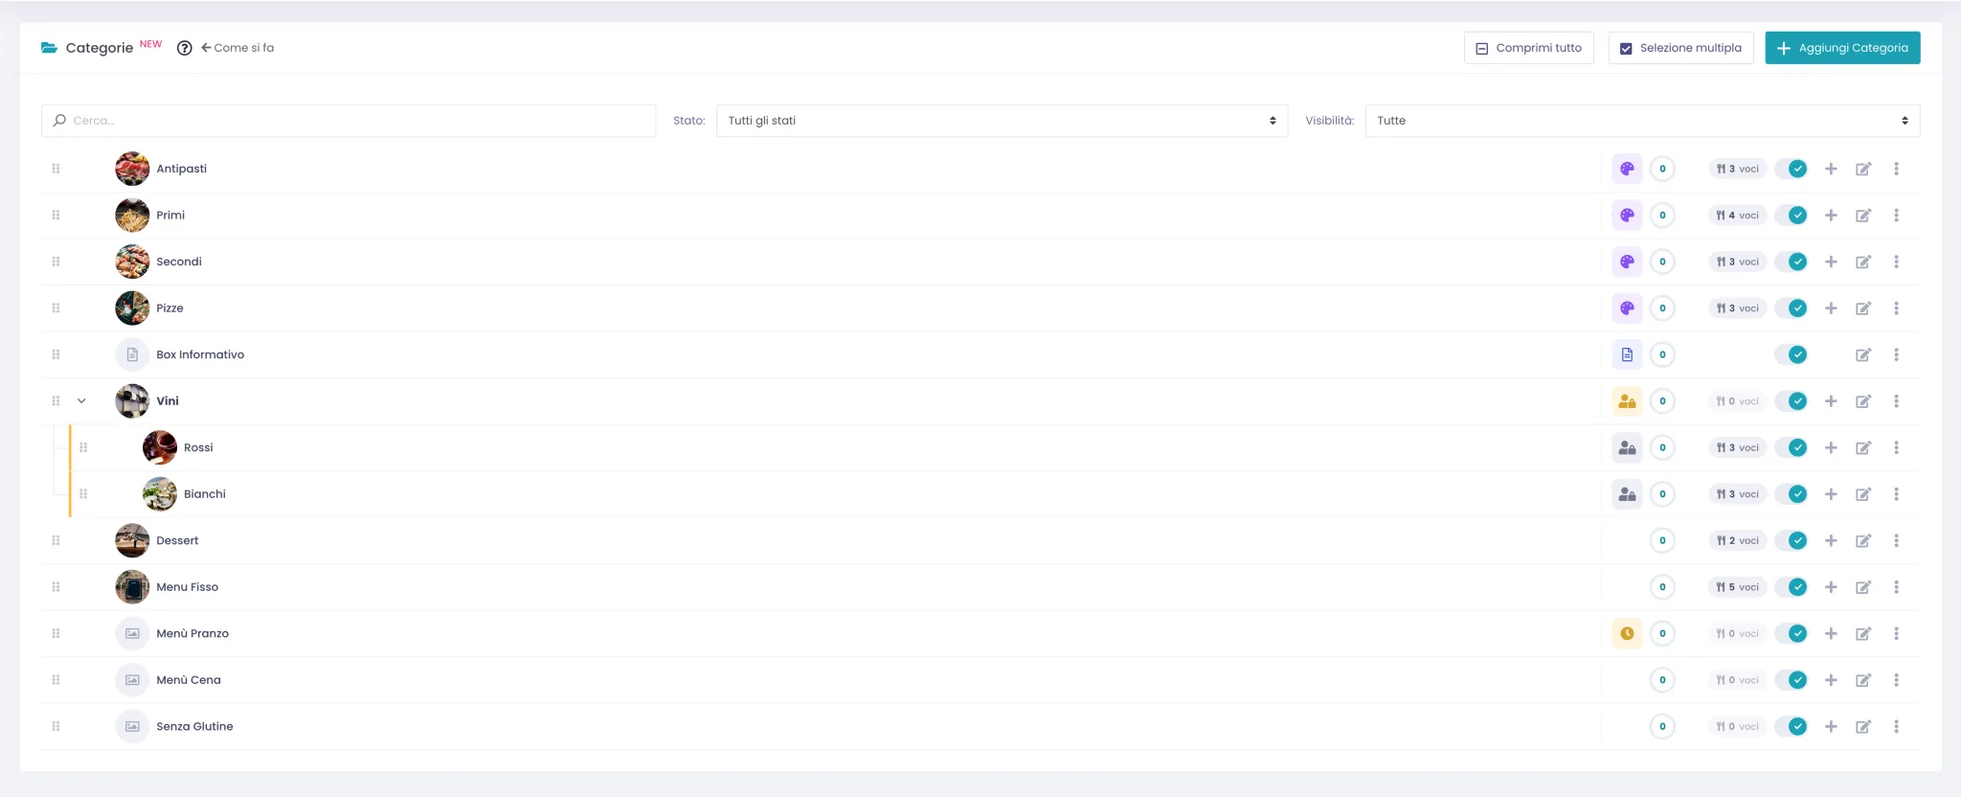Grab the drag handle of Primi row
Viewport: 1961px width, 797px height.
56,216
